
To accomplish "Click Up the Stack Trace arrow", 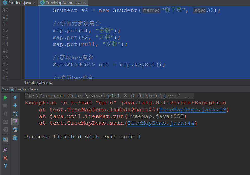I will (15, 97).
